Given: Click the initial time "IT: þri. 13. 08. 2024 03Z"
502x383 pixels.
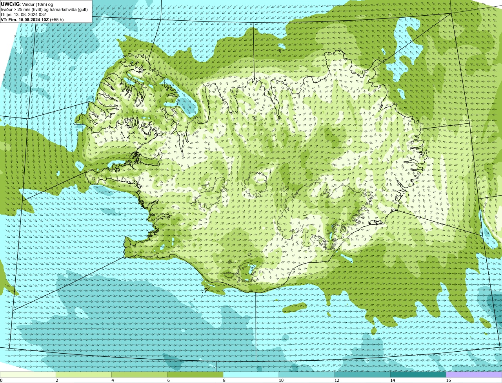Looking at the screenshot, I should point(24,14).
